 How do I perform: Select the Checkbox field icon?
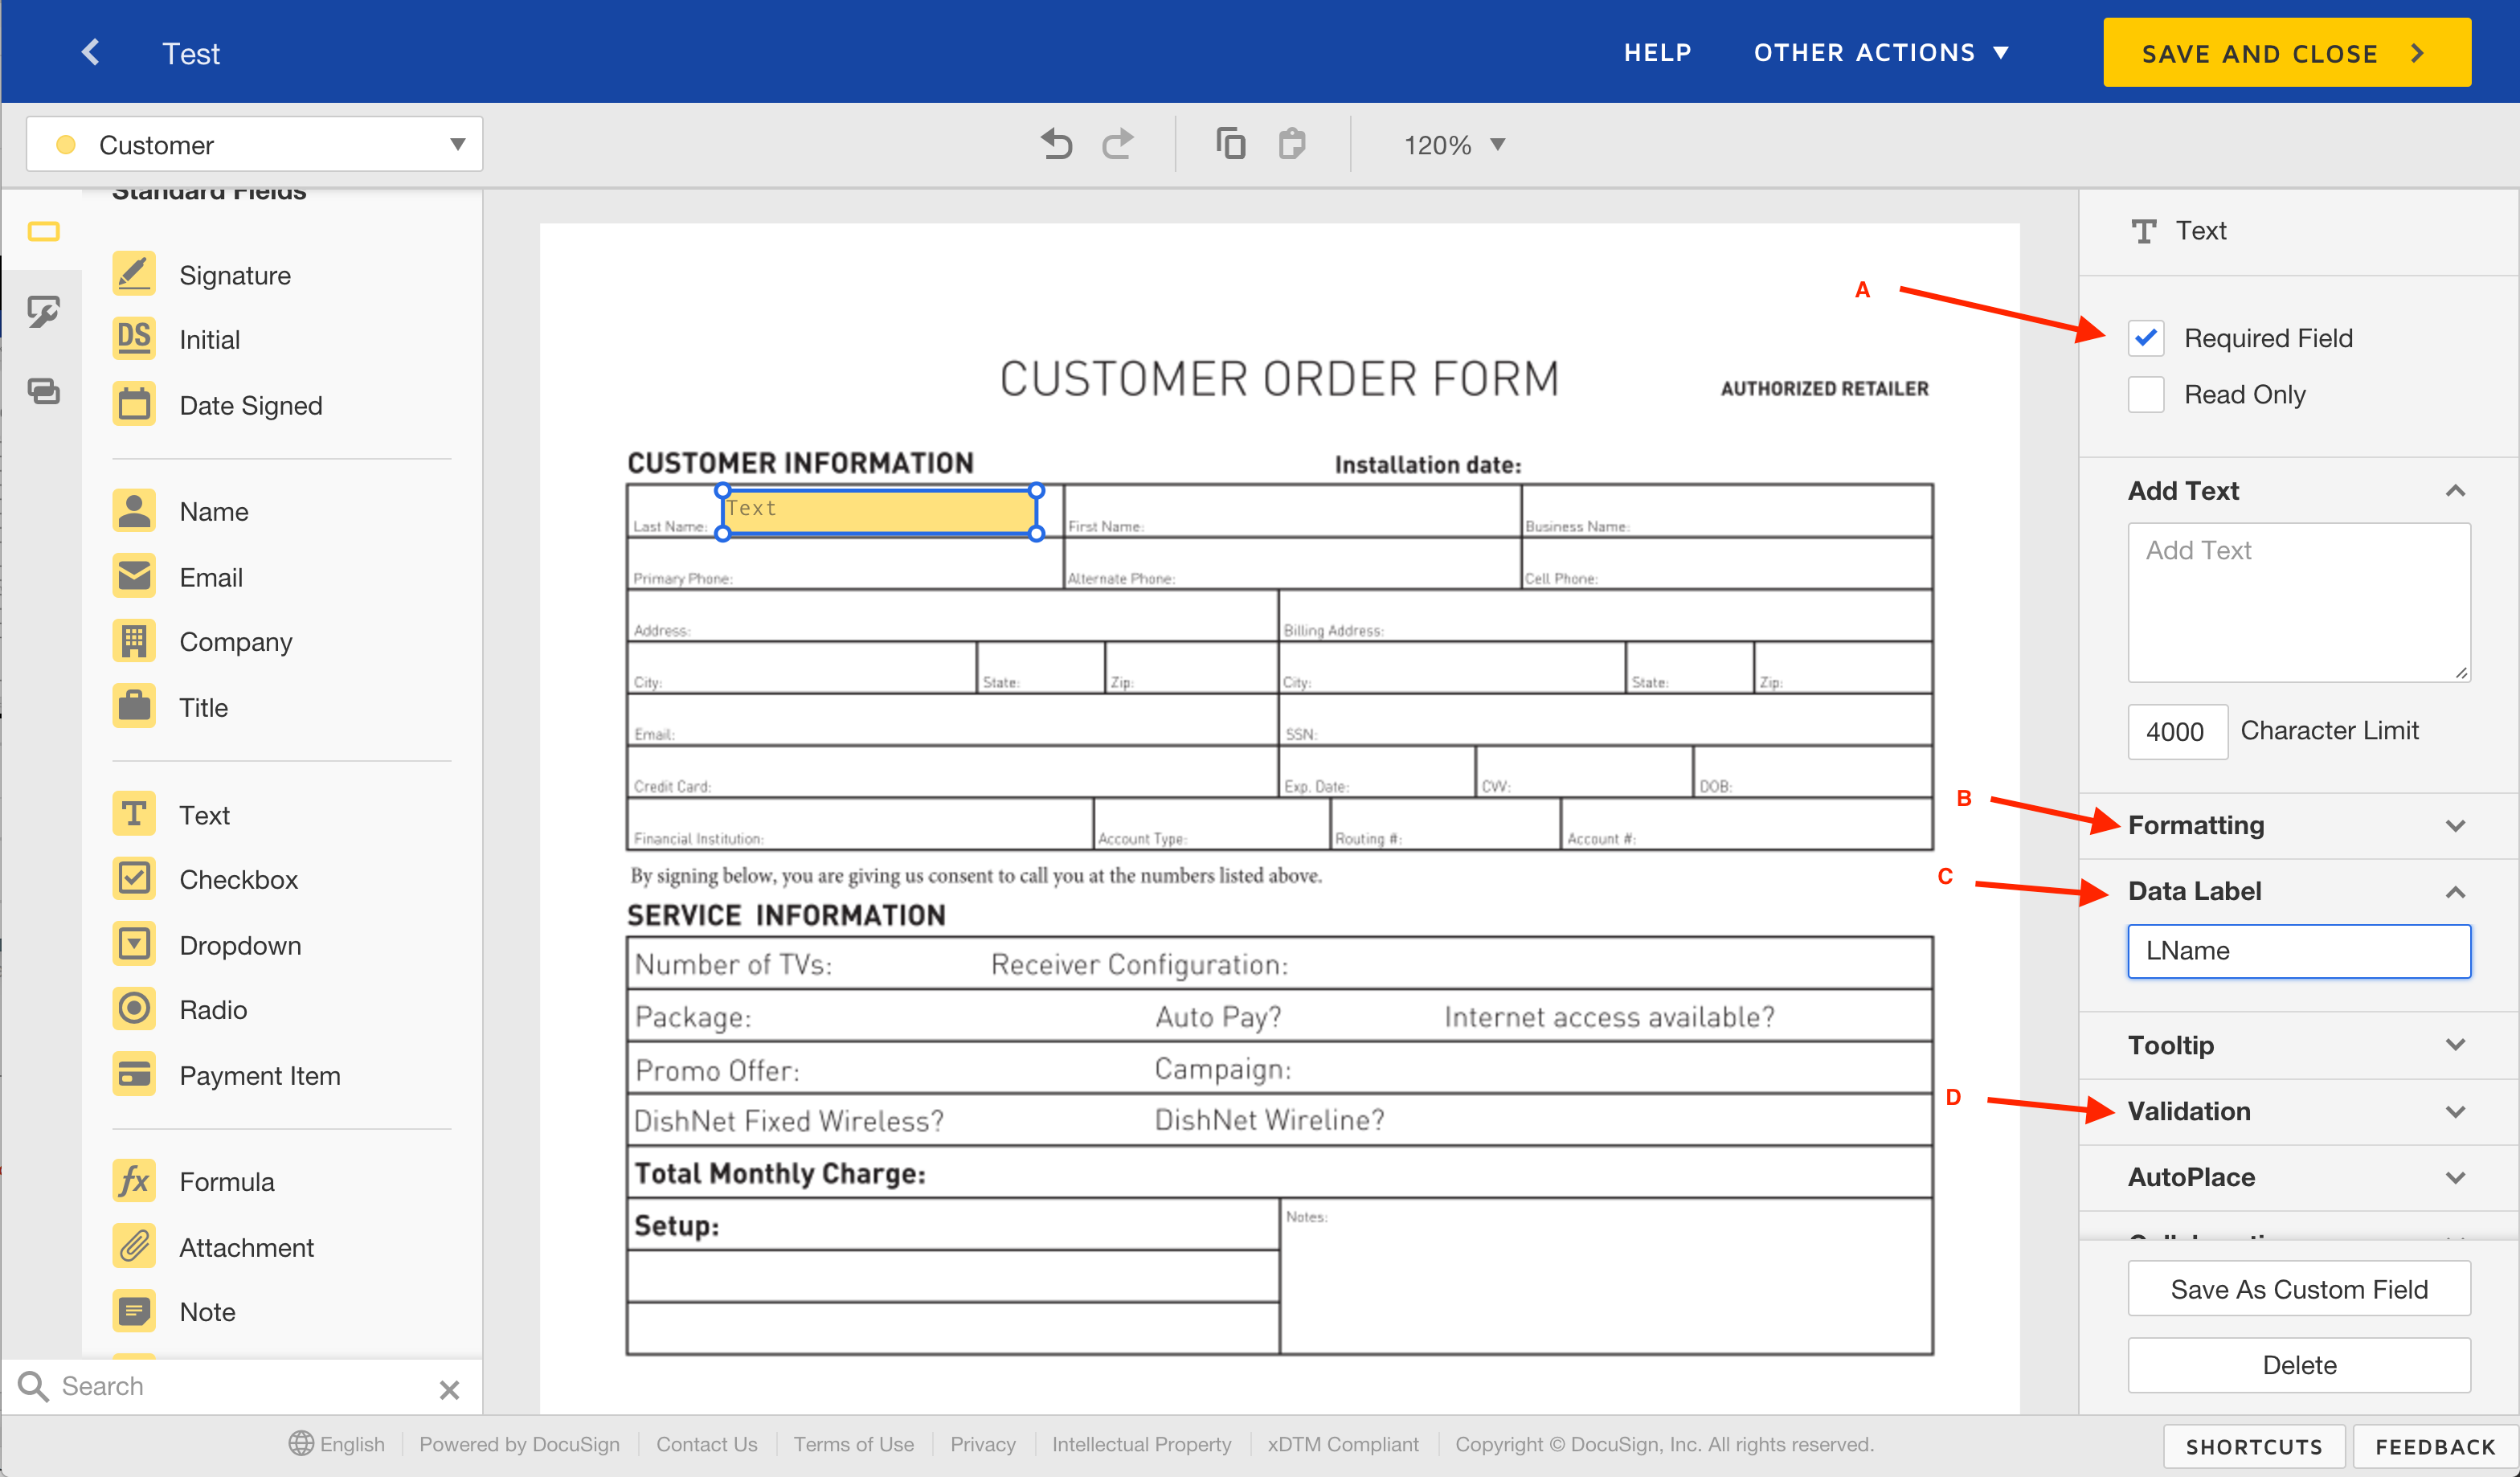(x=134, y=879)
